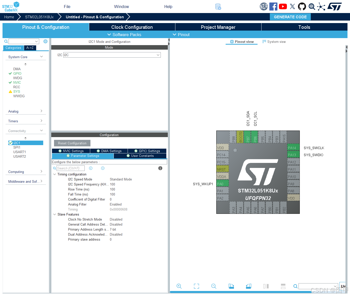Expand Middleware and Software category
350x296 pixels.
pyautogui.click(x=41, y=181)
